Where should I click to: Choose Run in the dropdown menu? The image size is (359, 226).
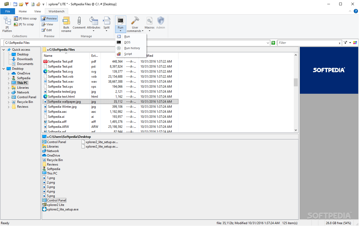(x=131, y=36)
